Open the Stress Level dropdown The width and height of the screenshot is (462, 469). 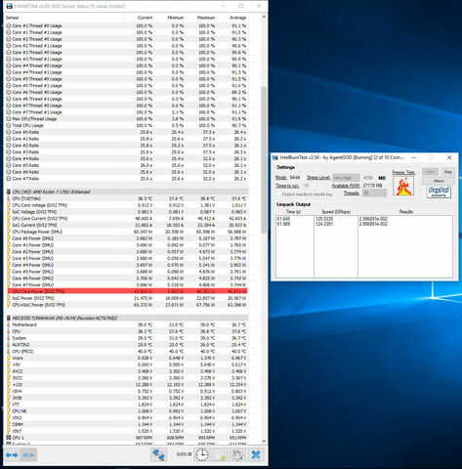coord(346,178)
